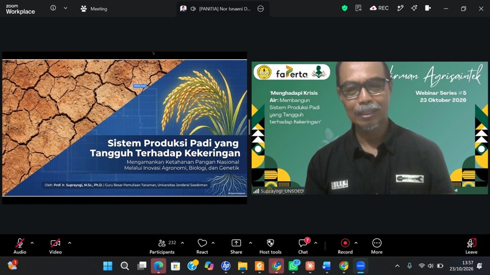The height and width of the screenshot is (275, 490).
Task: Open the annotate pen tool icon
Action: pos(401,9)
